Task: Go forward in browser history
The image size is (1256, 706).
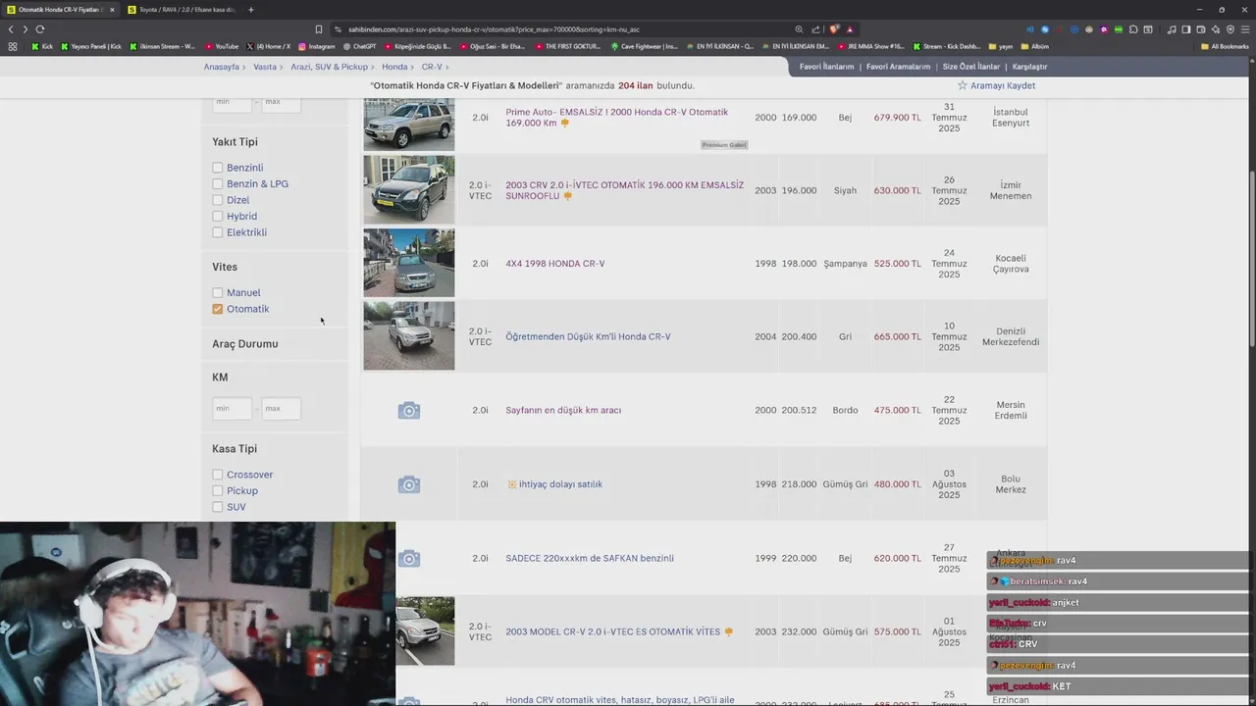Action: point(26,29)
